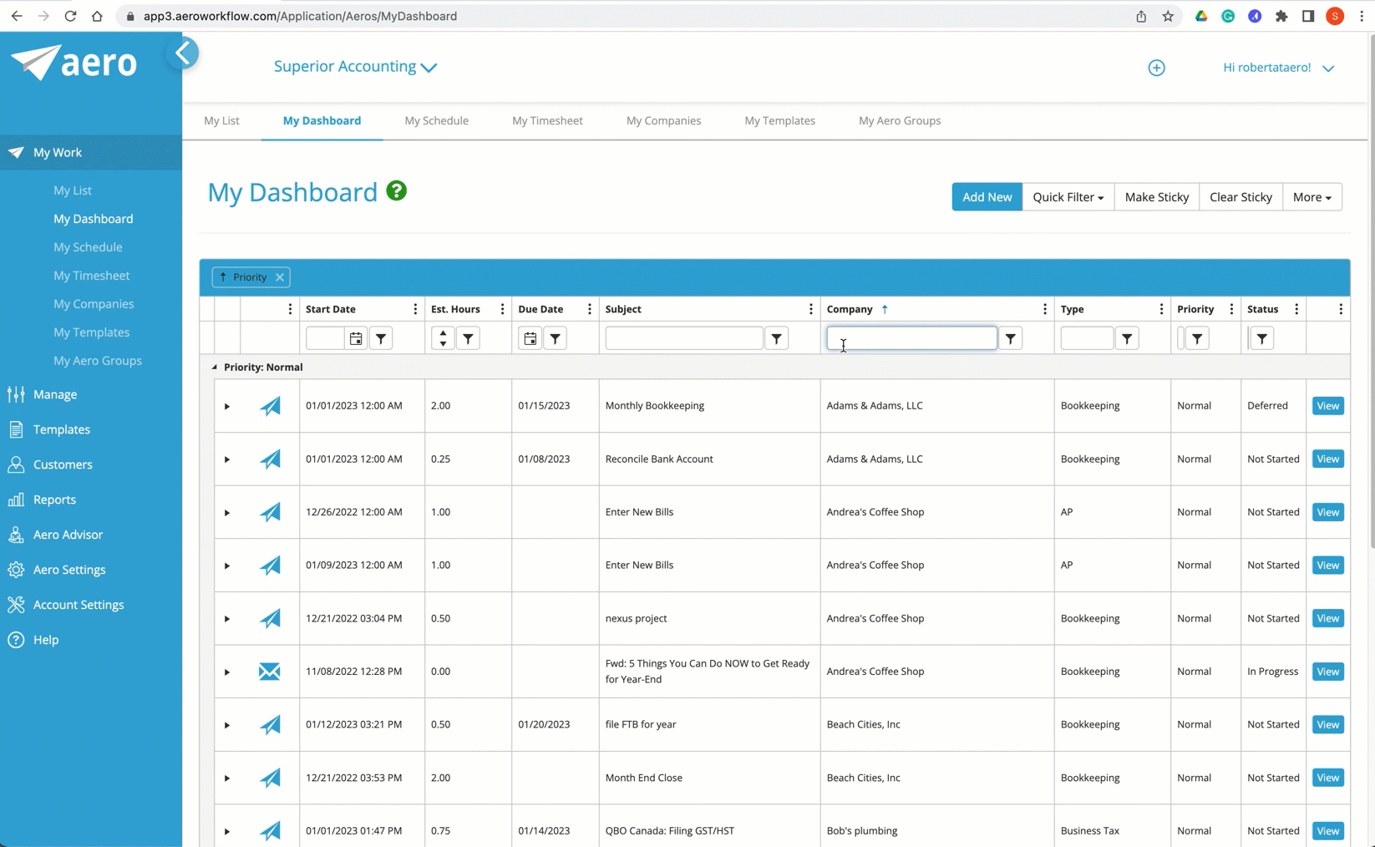
Task: Switch to the My Schedule tab
Action: point(436,120)
